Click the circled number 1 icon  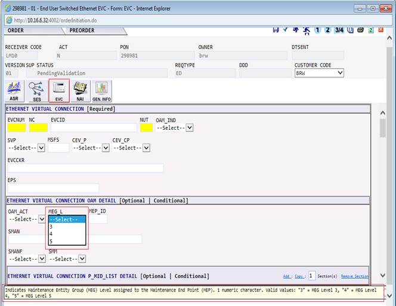pos(317,30)
